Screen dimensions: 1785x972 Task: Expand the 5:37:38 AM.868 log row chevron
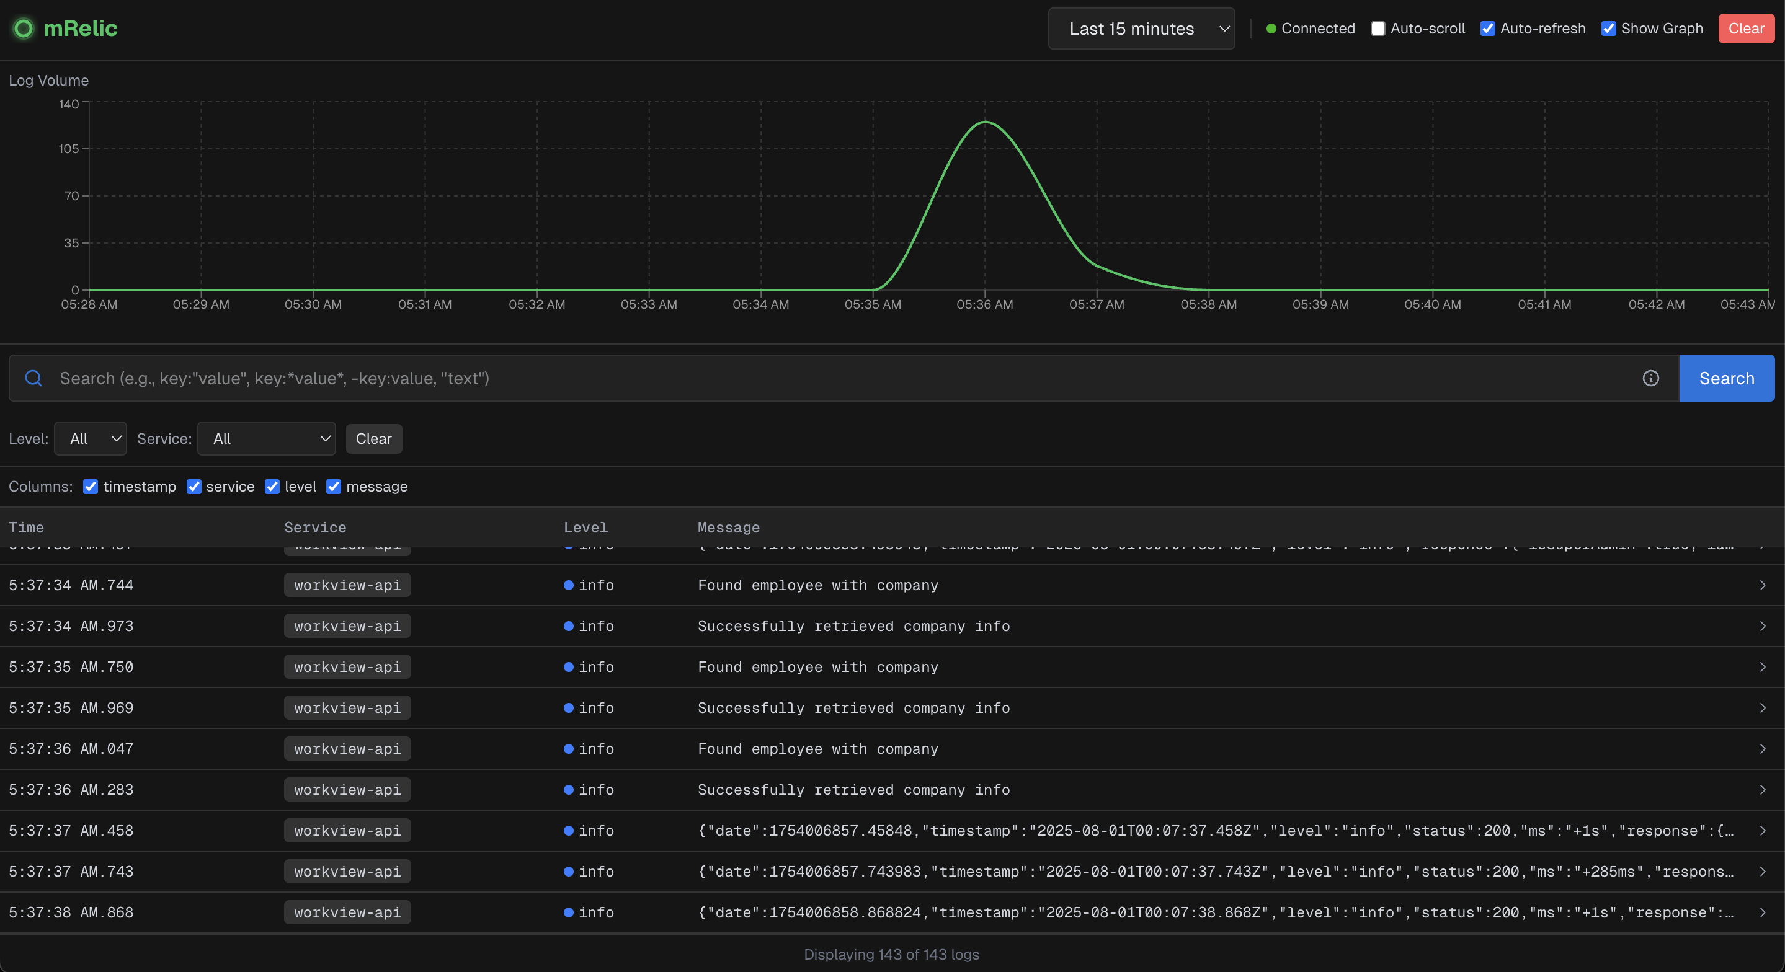tap(1762, 912)
